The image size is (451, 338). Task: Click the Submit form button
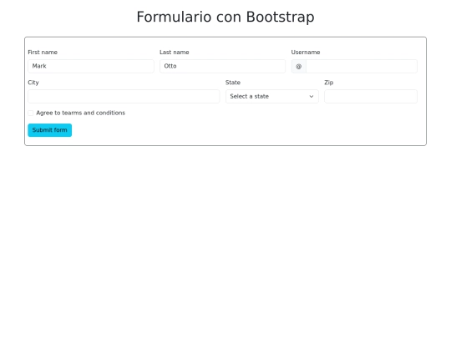[x=50, y=130]
